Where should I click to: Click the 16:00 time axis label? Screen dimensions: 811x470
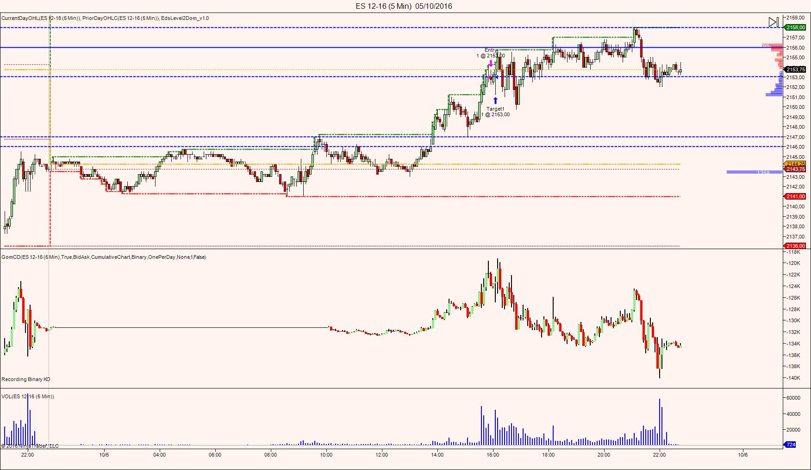[x=493, y=455]
